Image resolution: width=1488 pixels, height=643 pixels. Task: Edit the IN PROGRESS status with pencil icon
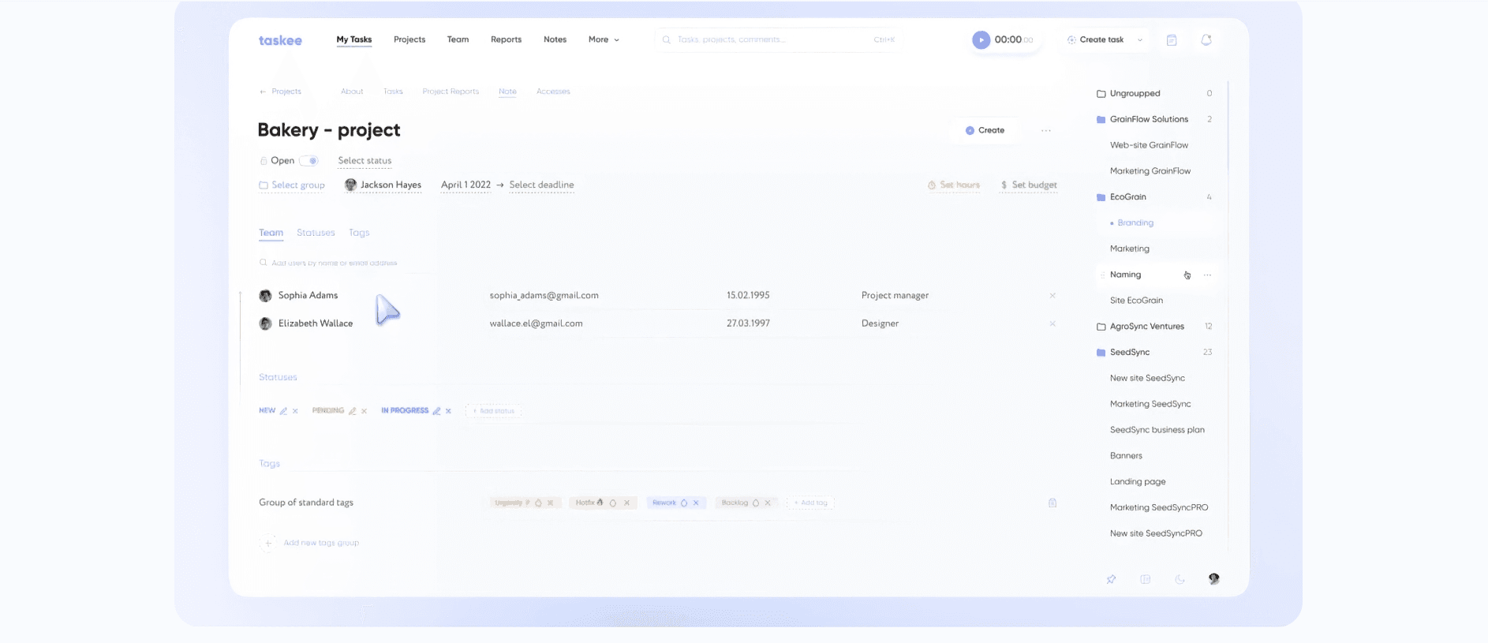point(436,411)
